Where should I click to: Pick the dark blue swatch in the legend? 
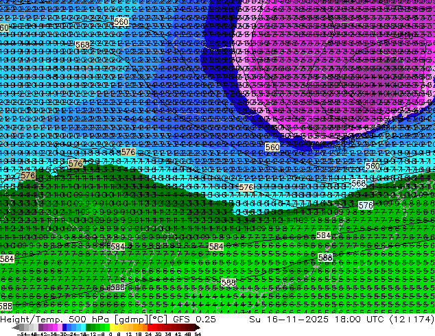[x=64, y=328]
